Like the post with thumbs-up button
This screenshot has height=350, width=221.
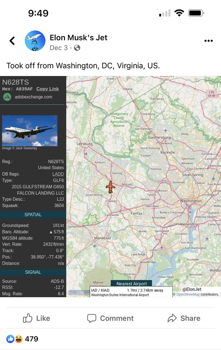click(36, 318)
